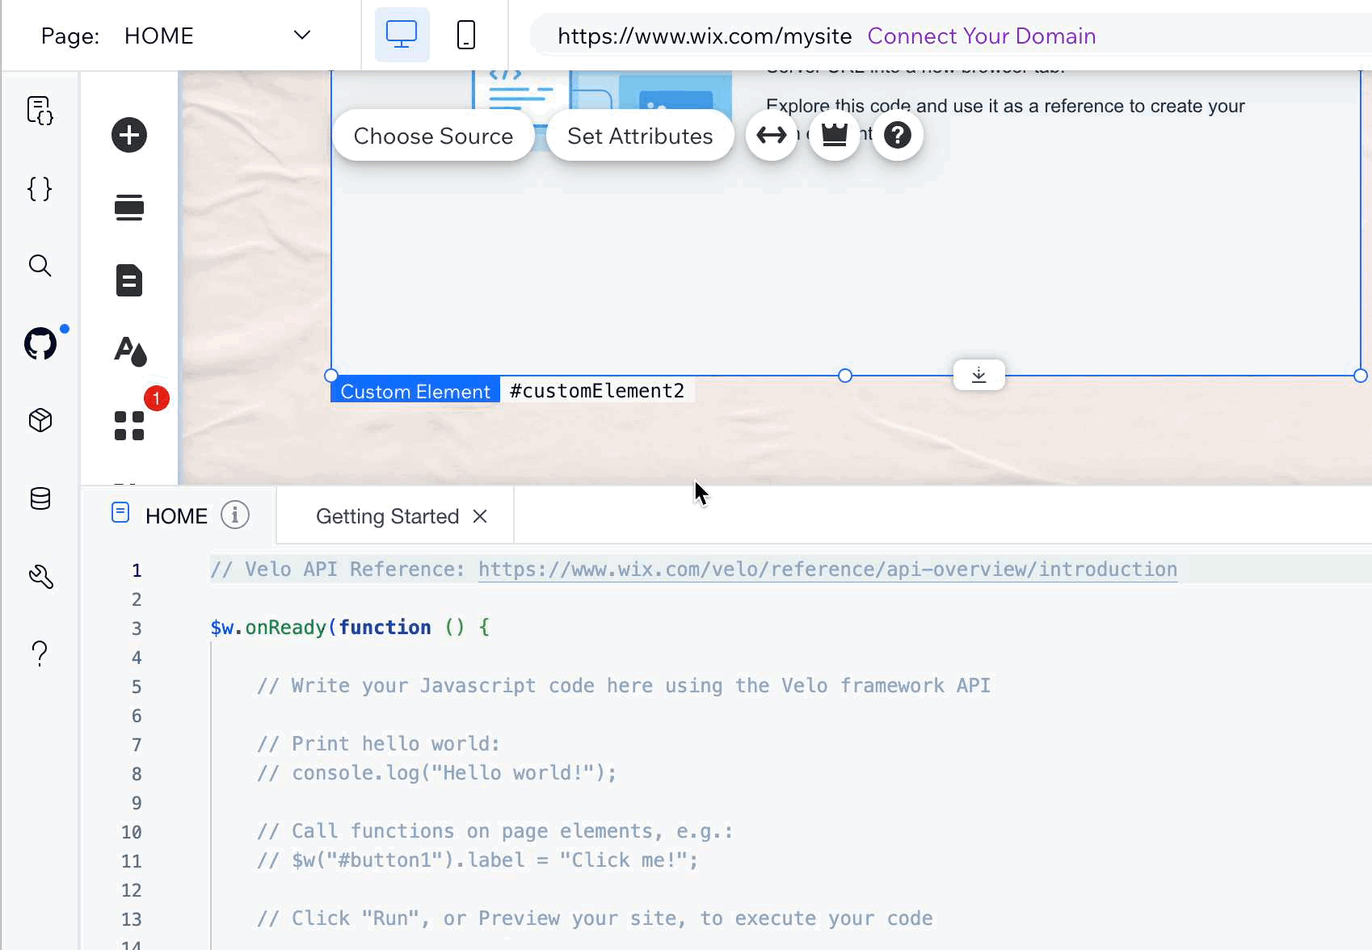Click the Choose Source button
Screen dimensions: 1372x950
433,136
